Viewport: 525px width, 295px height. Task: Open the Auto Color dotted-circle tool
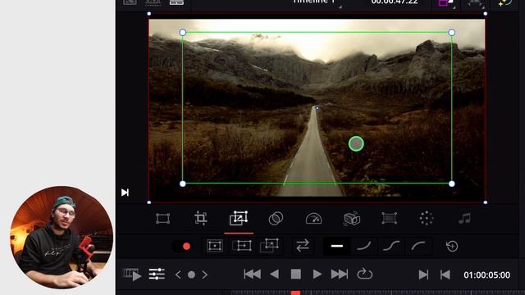click(427, 219)
